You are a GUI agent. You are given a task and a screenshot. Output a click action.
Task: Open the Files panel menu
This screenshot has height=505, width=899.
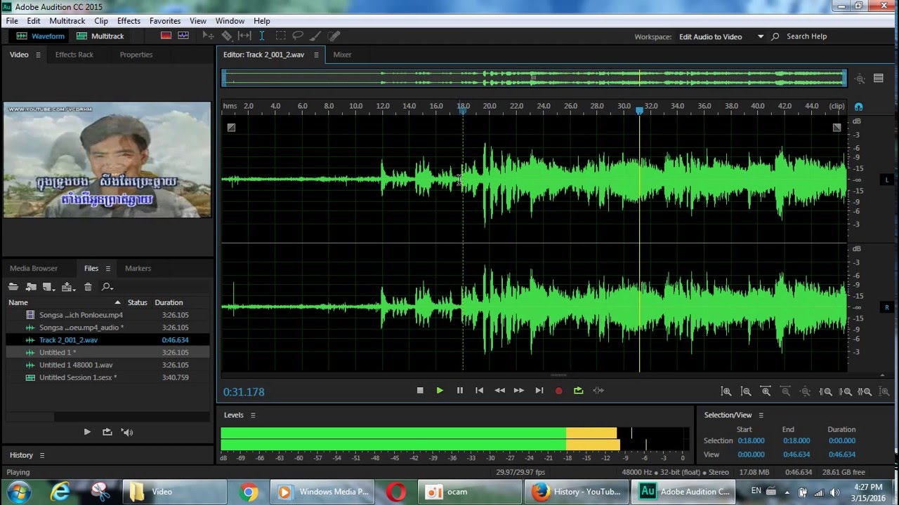point(107,269)
